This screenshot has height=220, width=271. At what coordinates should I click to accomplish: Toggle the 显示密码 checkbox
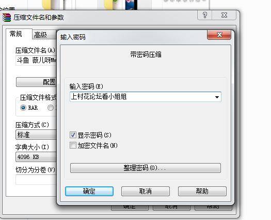click(73, 135)
